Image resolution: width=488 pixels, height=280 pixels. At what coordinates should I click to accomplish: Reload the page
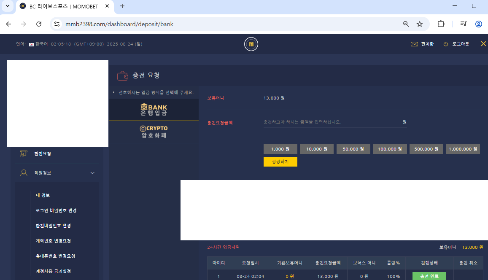[39, 24]
